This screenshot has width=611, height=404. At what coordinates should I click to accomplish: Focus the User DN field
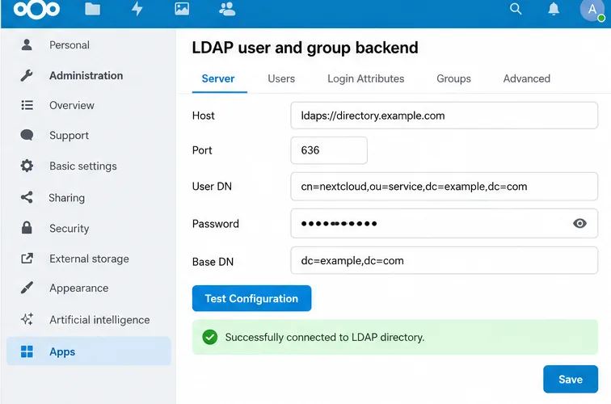(445, 186)
